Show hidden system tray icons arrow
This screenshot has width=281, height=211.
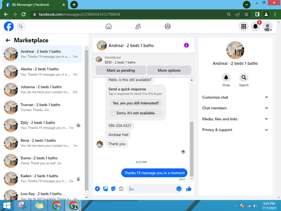(235, 206)
